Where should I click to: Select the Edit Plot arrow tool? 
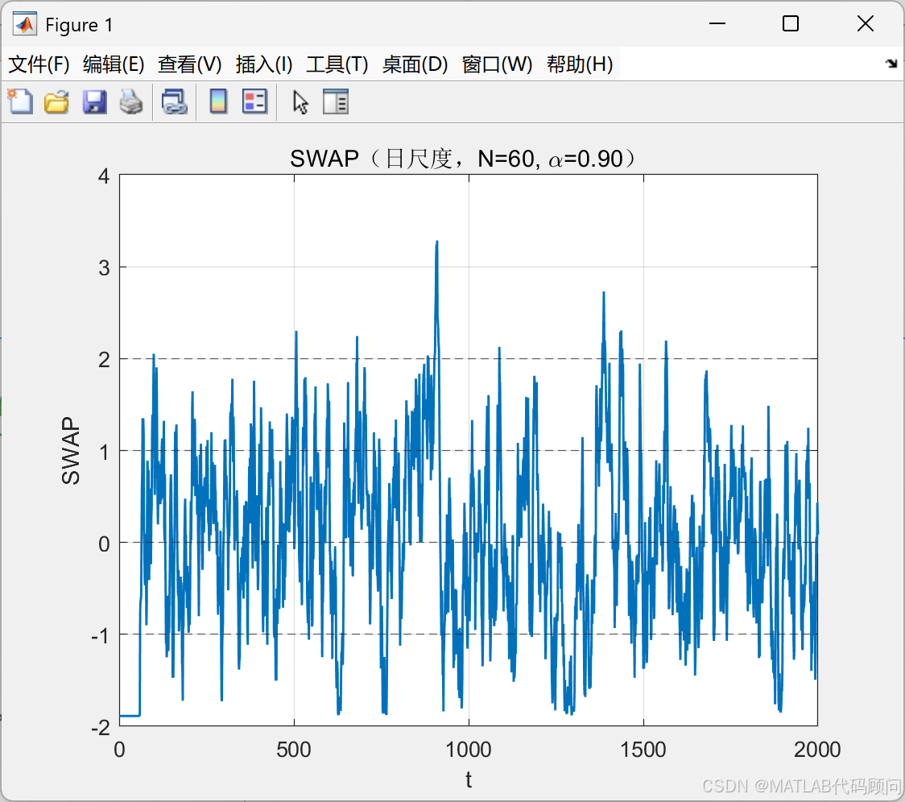tap(300, 102)
